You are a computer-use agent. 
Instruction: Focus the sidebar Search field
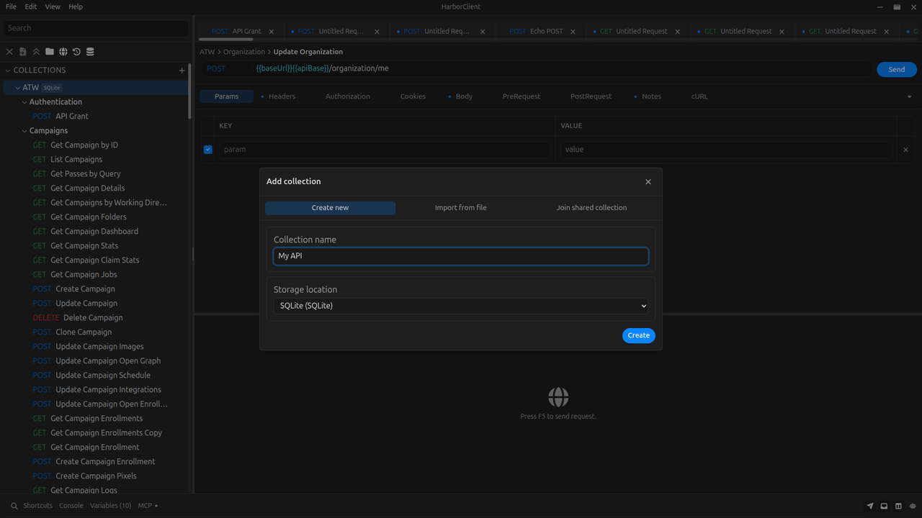point(96,28)
